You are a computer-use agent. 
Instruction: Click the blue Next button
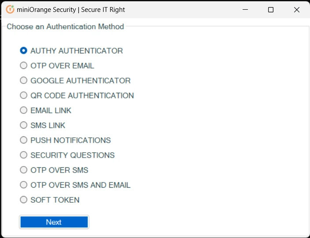tap(54, 222)
